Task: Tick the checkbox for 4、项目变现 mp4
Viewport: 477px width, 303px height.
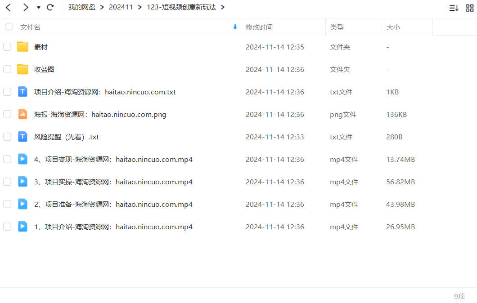Action: 7,159
